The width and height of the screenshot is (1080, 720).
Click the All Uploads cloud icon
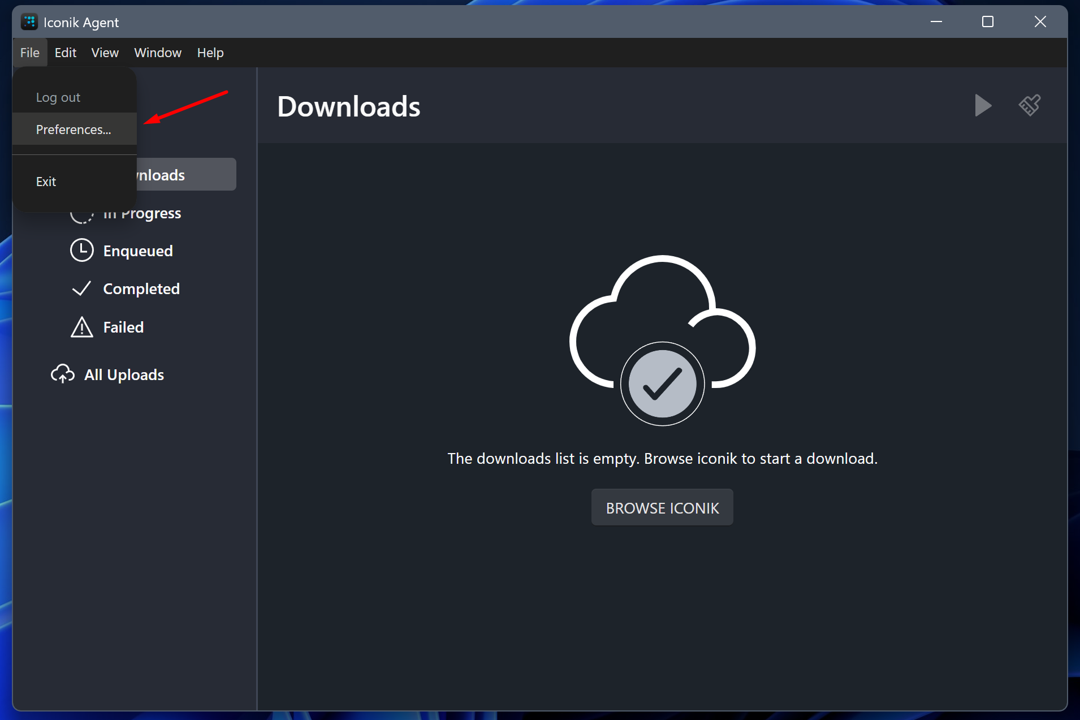63,374
